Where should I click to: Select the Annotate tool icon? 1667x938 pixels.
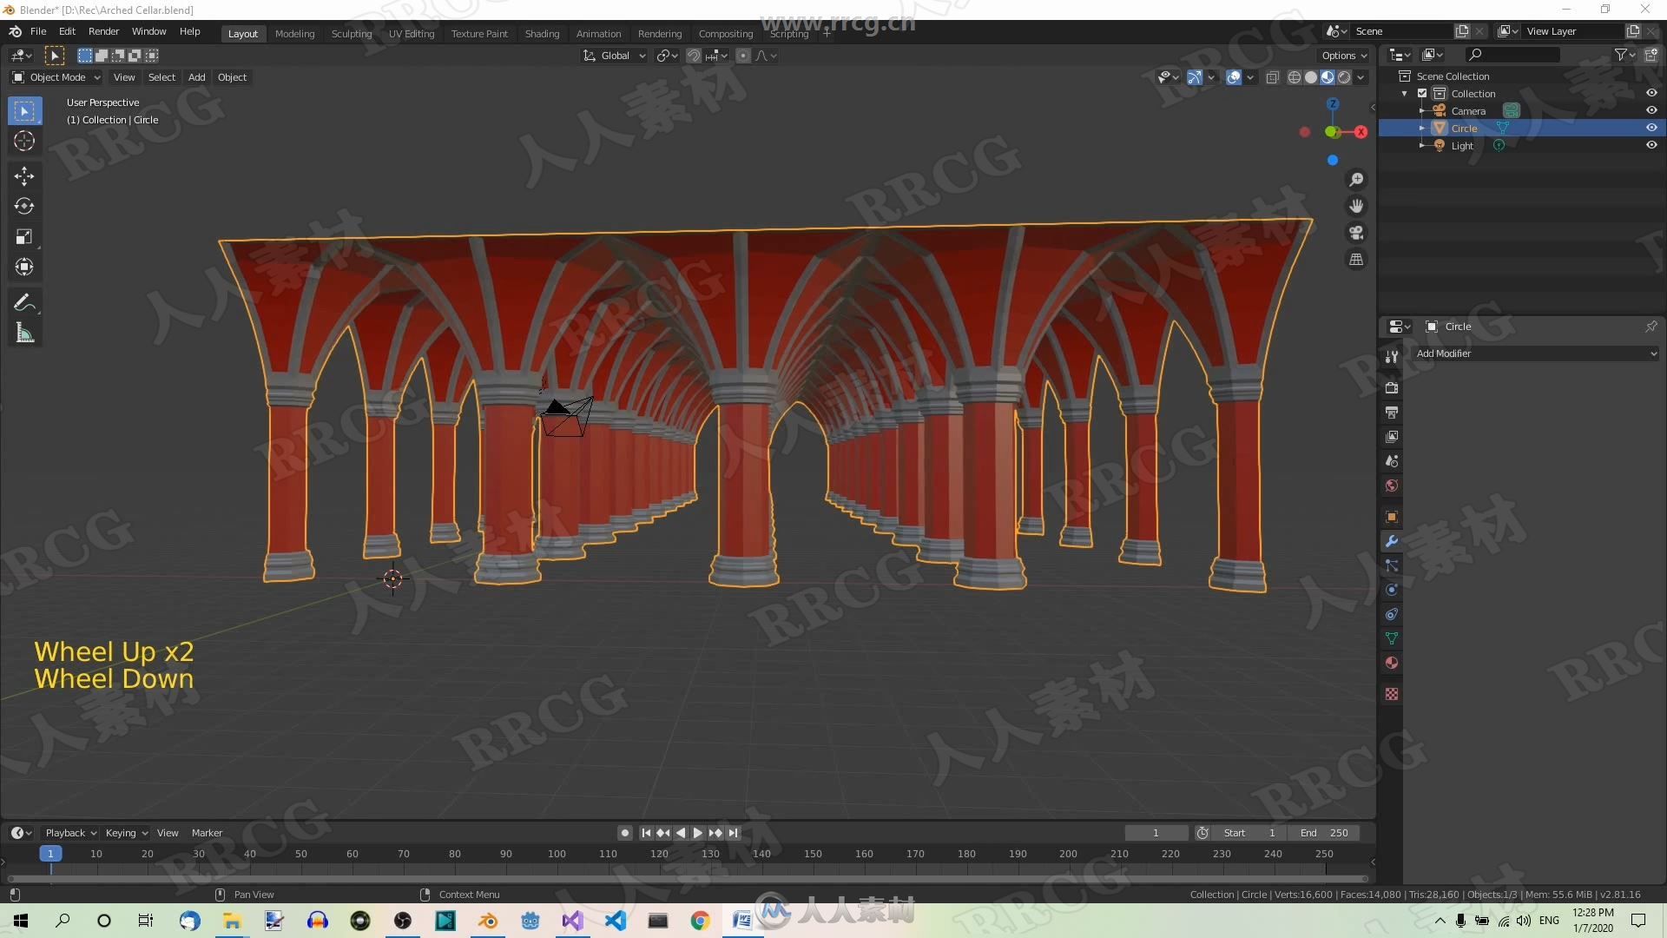(x=24, y=301)
